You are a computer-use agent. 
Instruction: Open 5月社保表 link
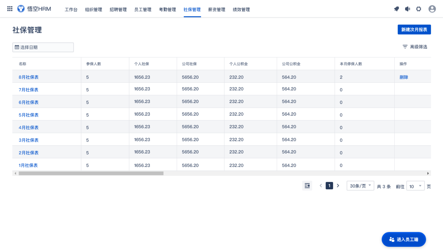pos(29,115)
